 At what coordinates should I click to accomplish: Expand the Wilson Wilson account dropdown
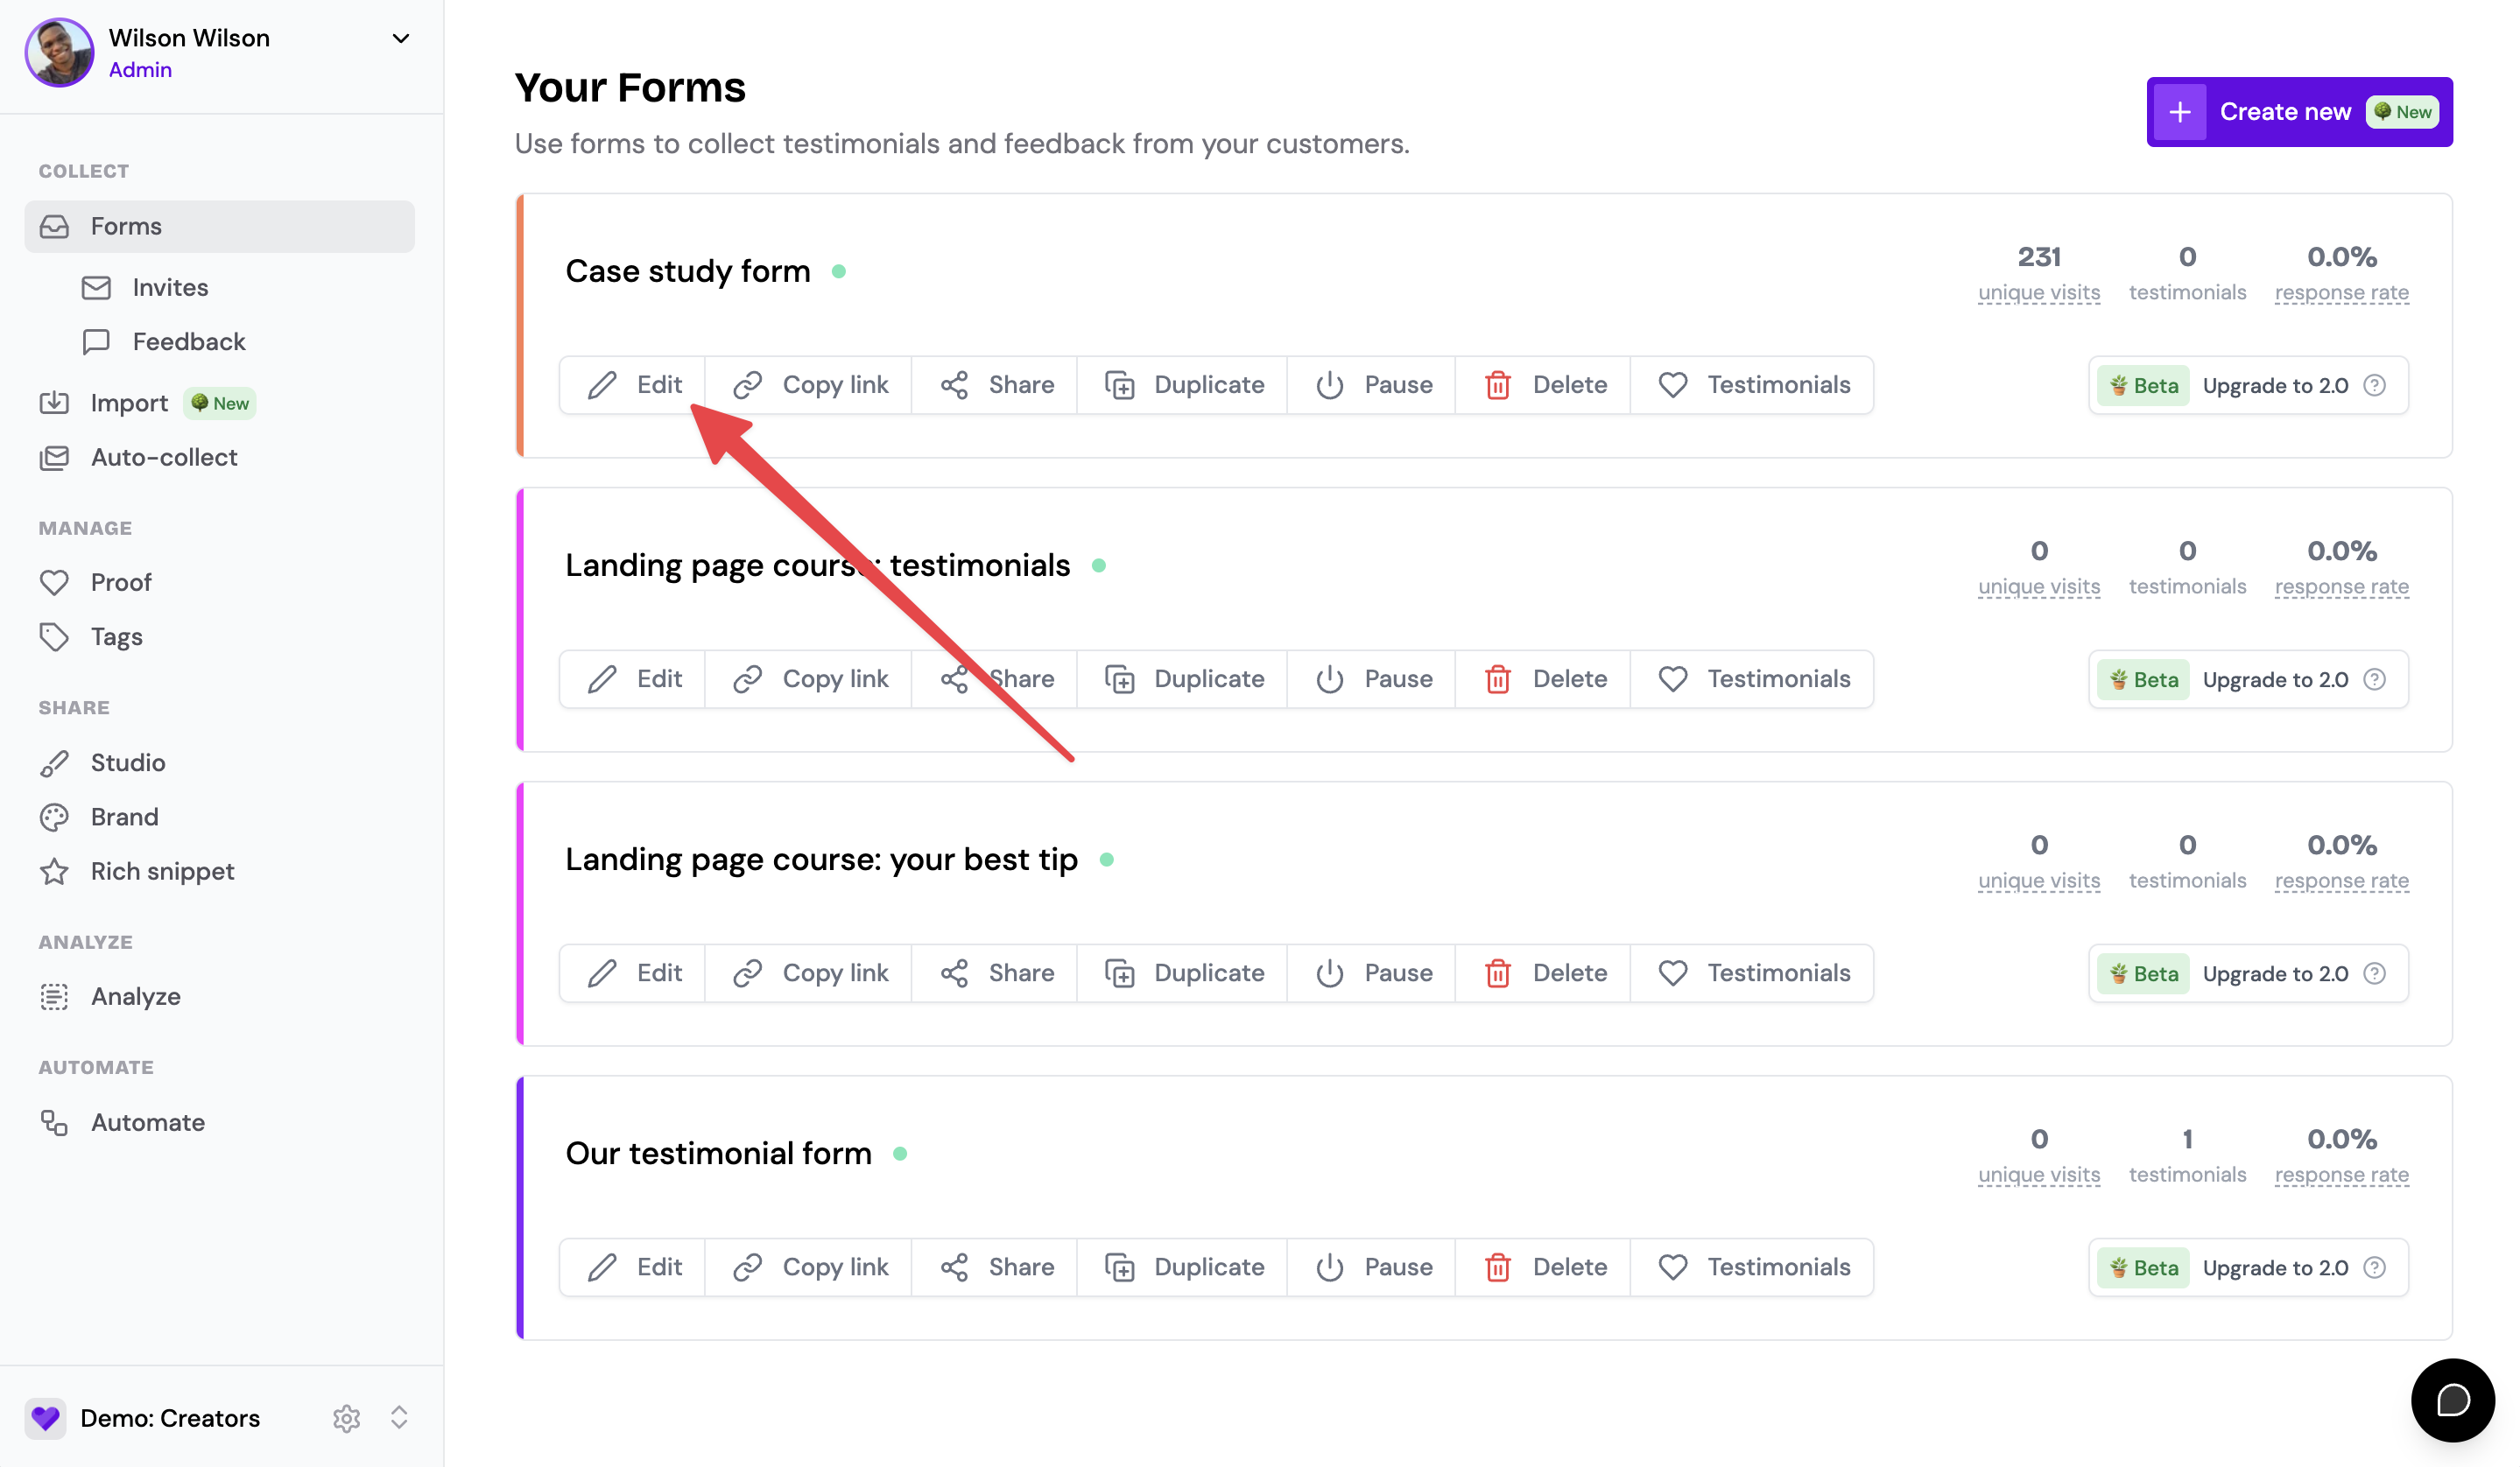401,39
